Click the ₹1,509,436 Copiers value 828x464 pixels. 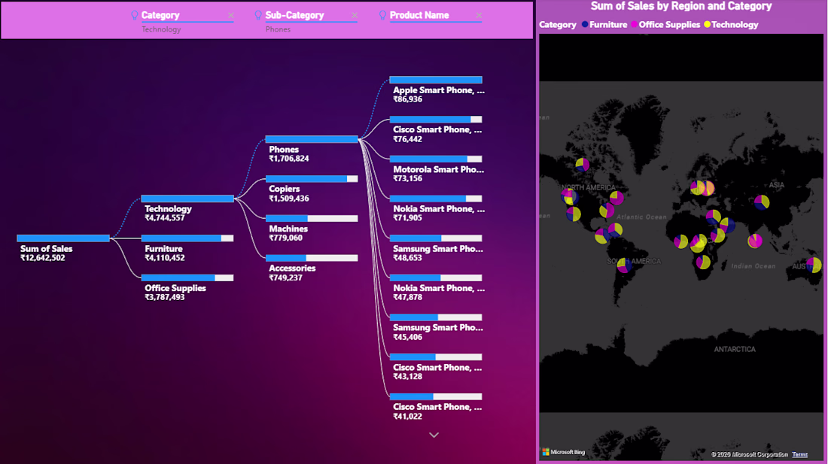coord(289,199)
